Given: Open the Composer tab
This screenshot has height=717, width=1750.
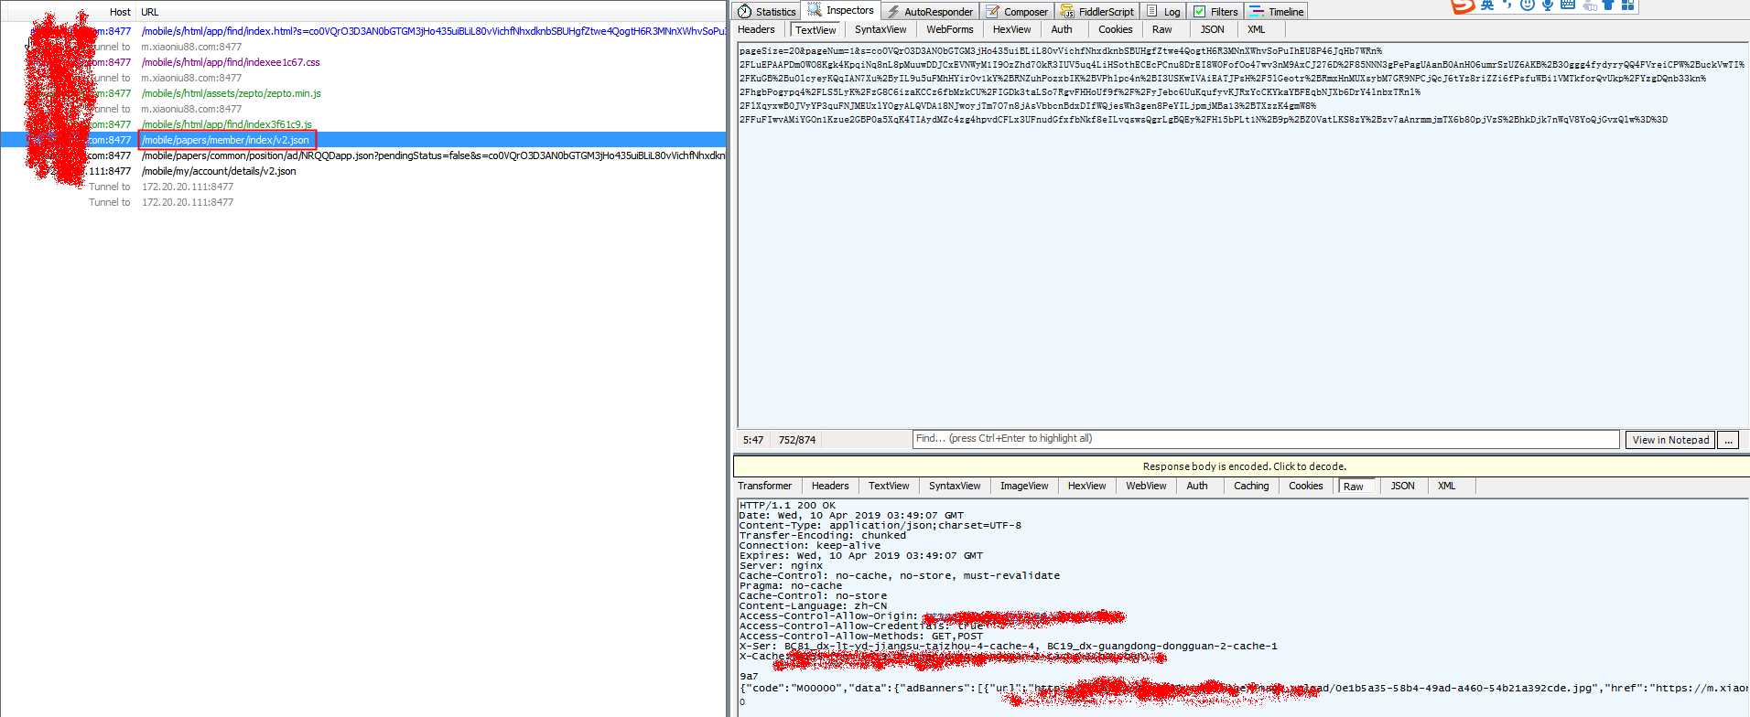Looking at the screenshot, I should point(1017,12).
